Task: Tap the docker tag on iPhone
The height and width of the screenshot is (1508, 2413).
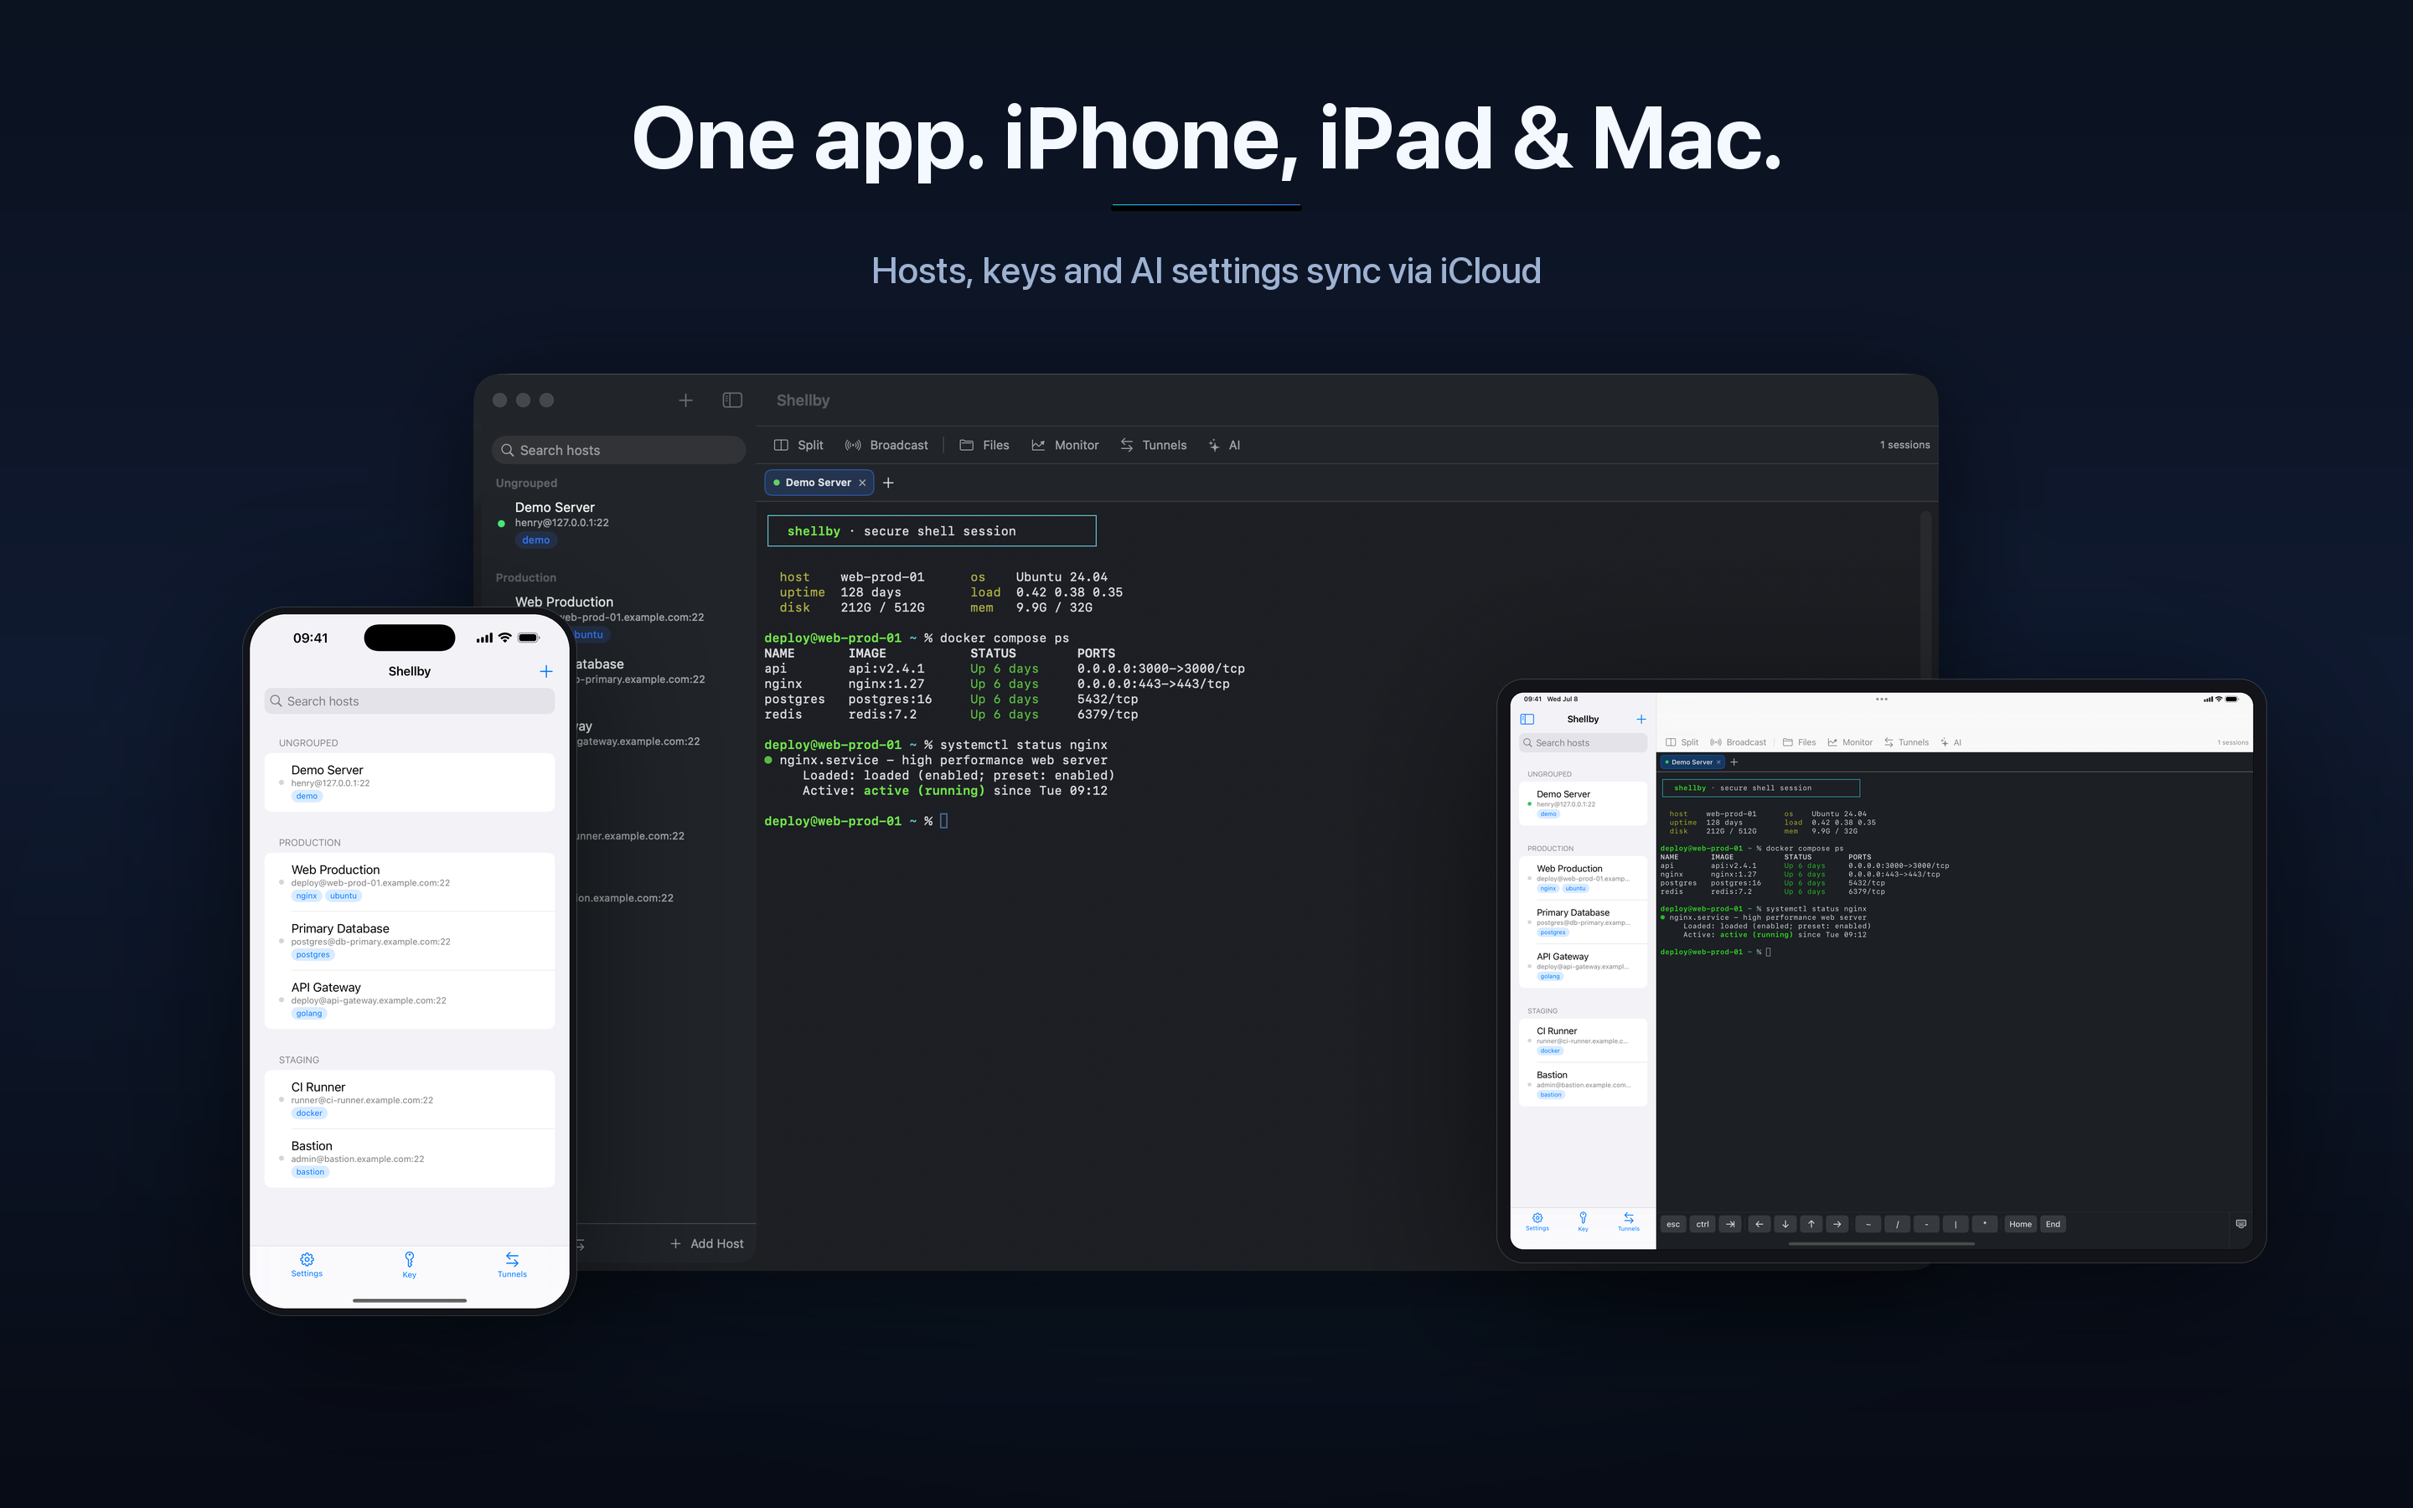Action: [x=309, y=1113]
